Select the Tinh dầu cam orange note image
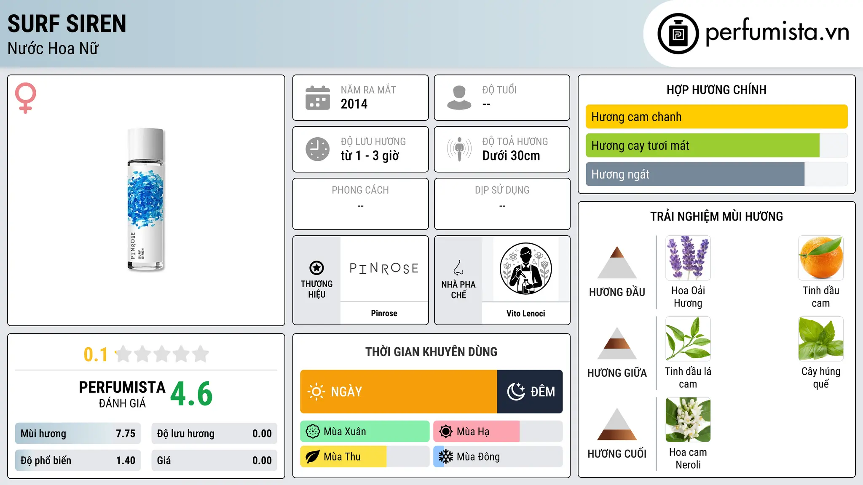 pos(820,258)
